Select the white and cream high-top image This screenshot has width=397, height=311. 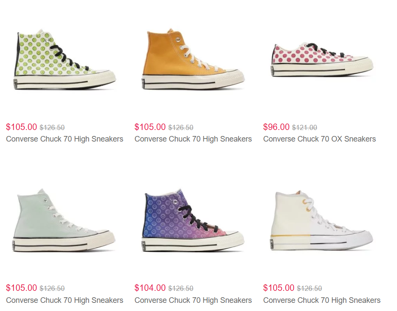(x=322, y=220)
